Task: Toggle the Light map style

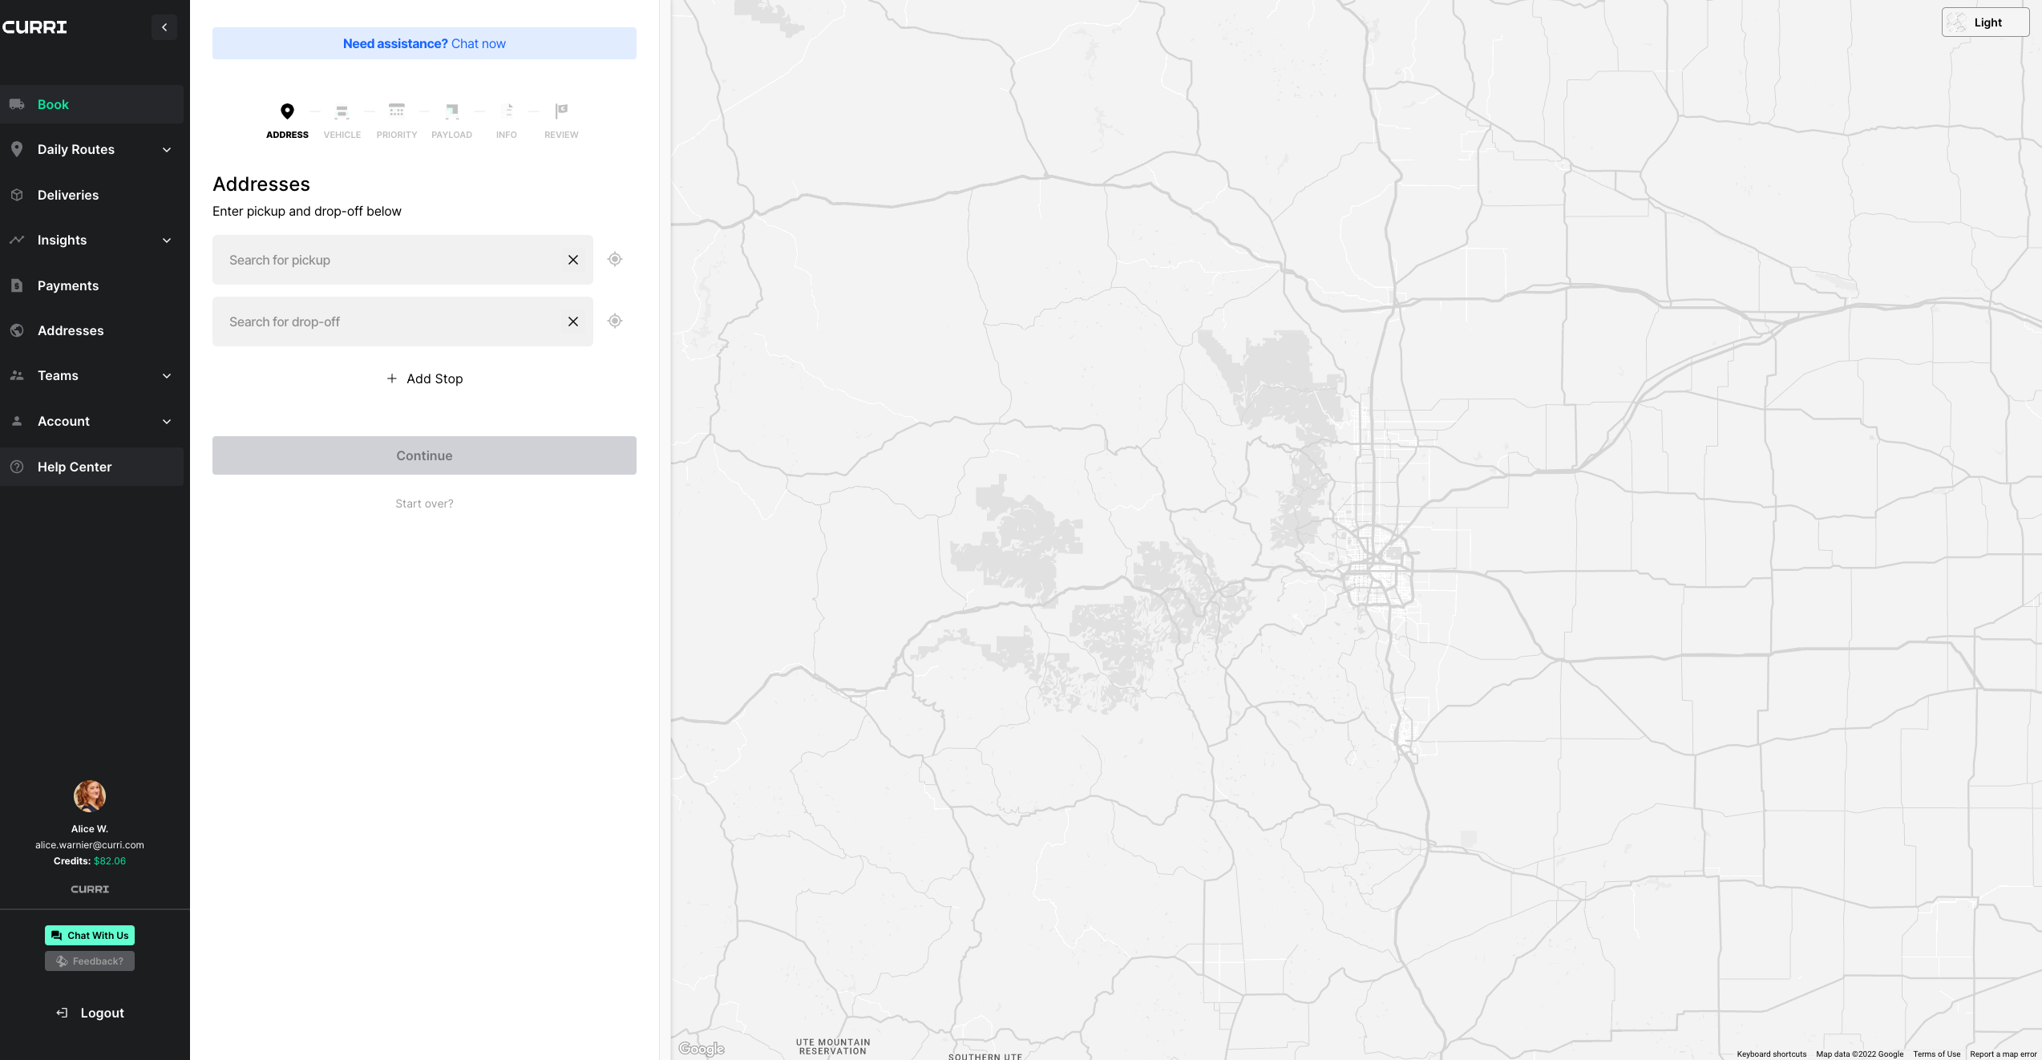Action: [x=1985, y=22]
